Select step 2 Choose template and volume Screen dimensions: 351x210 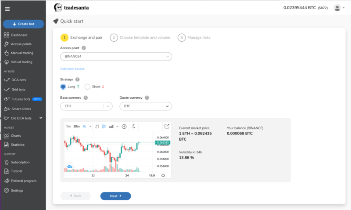coord(140,37)
